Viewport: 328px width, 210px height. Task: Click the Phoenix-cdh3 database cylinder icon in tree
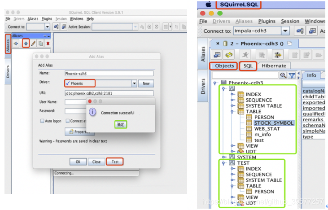pos(223,83)
